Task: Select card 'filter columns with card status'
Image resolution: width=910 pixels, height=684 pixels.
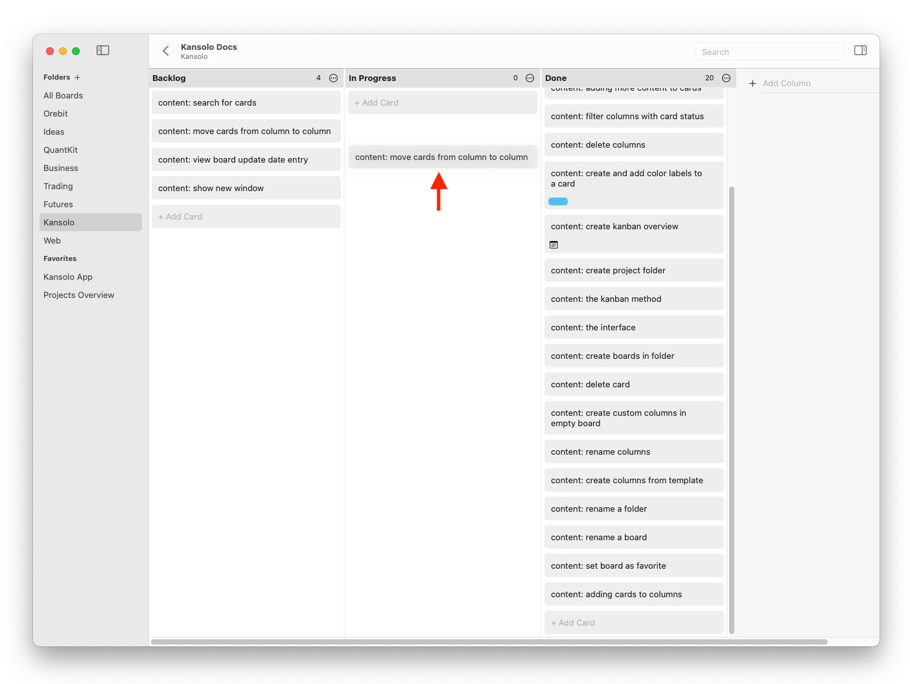Action: 634,116
